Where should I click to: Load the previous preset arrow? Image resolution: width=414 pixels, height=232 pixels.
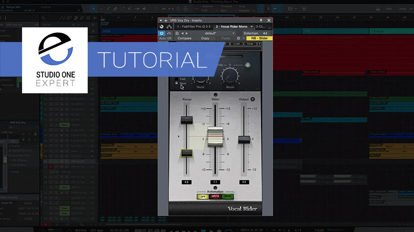tap(182, 33)
